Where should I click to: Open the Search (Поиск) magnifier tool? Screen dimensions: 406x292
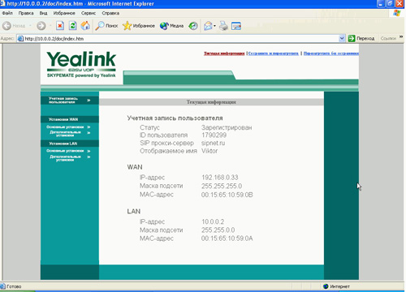click(x=106, y=26)
